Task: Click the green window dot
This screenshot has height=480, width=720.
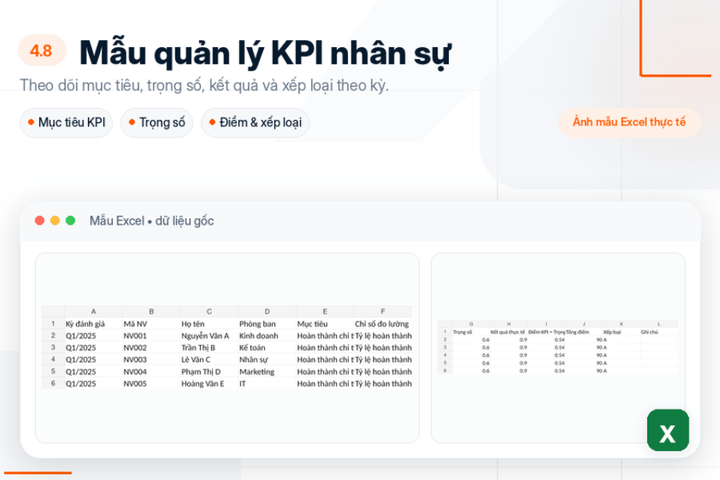Action: [70, 221]
